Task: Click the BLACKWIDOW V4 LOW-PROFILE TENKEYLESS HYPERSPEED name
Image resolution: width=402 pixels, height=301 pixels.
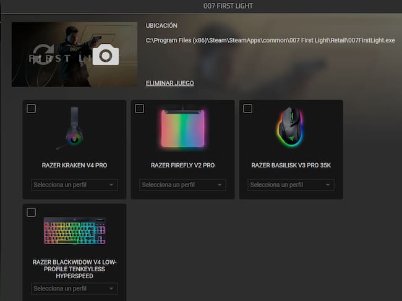Action: 74,269
